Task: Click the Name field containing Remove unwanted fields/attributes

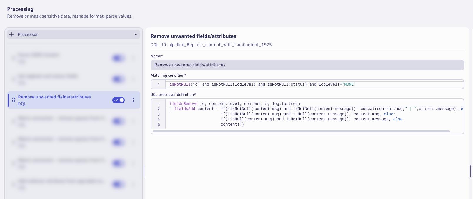Action: coord(307,65)
